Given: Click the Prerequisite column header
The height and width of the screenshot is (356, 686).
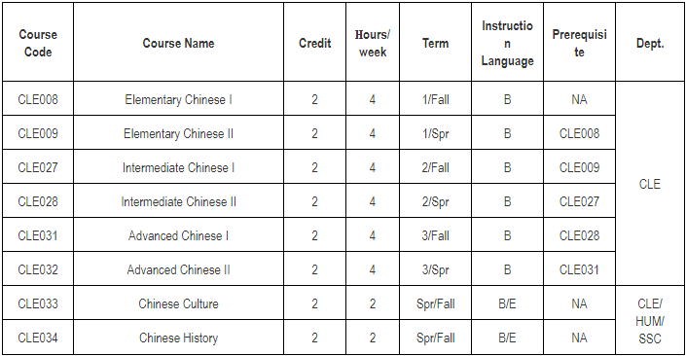Looking at the screenshot, I should (x=579, y=43).
